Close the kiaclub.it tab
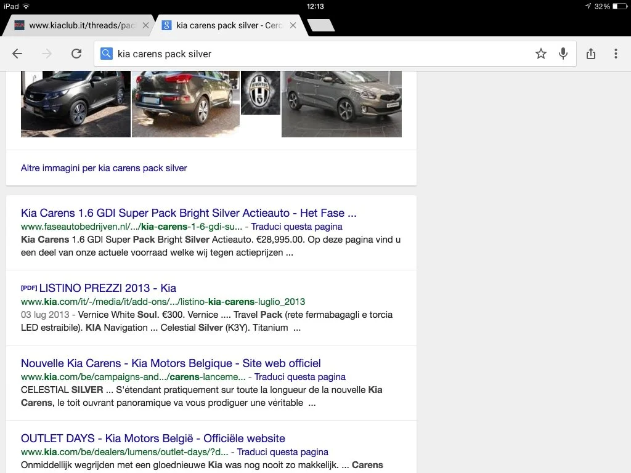This screenshot has height=473, width=631. click(x=145, y=25)
